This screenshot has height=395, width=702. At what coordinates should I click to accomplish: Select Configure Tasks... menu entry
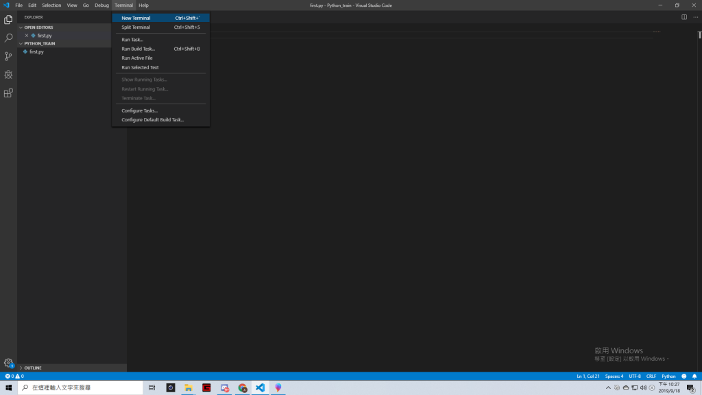pos(160,110)
